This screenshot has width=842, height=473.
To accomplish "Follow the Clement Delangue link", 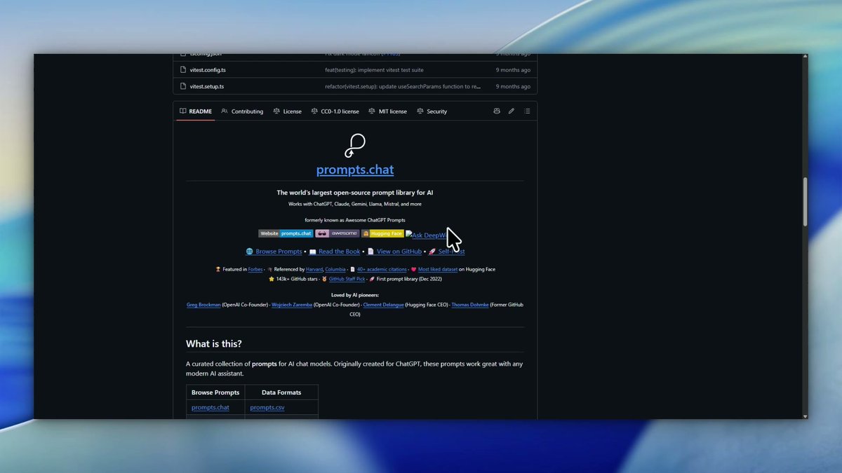I will 383,305.
